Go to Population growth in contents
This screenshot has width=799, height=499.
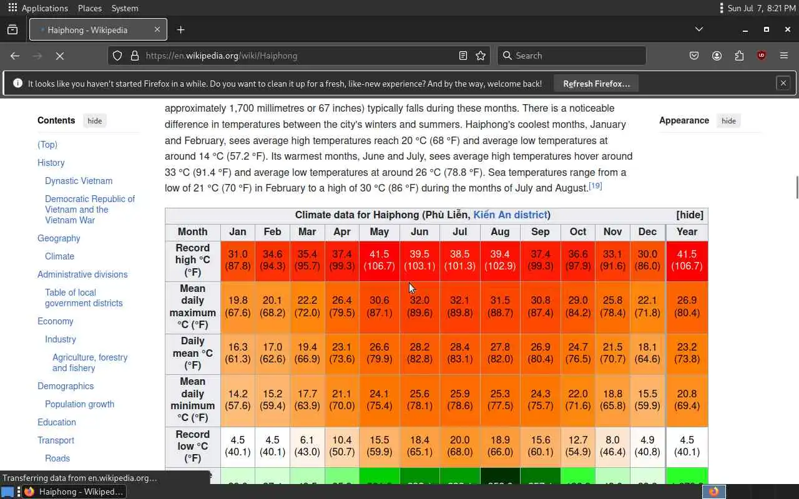click(x=79, y=404)
